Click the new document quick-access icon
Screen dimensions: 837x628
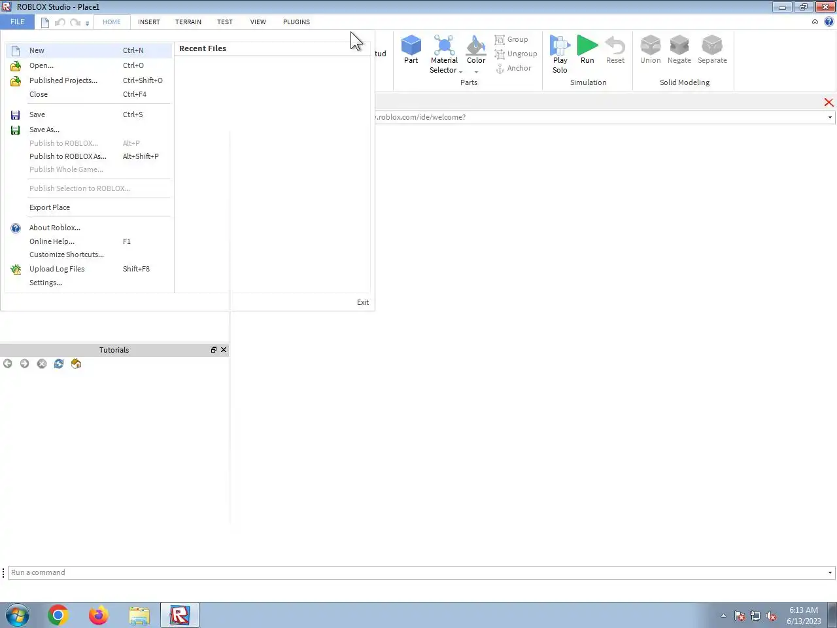click(x=45, y=22)
